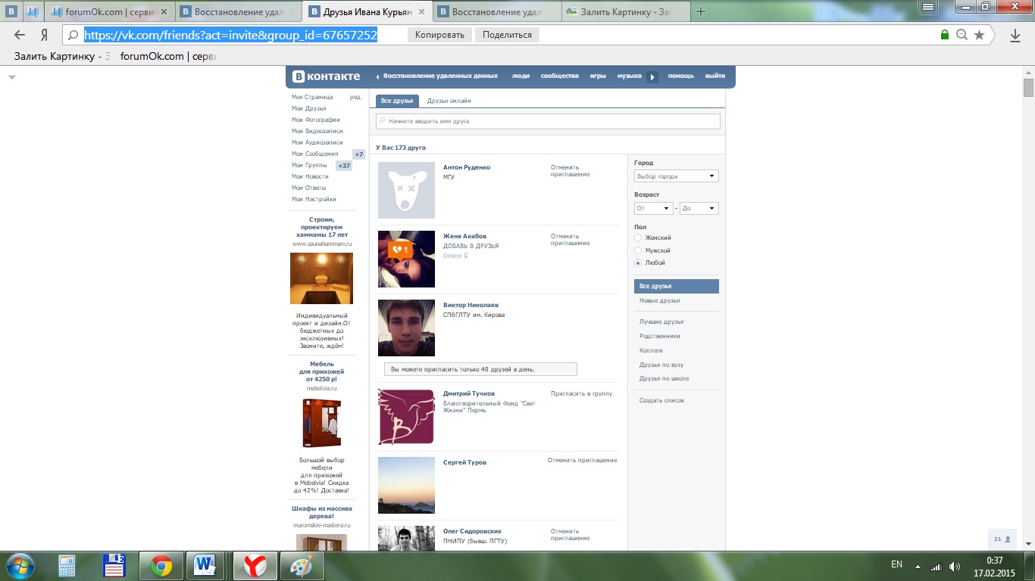The height and width of the screenshot is (581, 1035).
Task: Open the age 'От' dropdown
Action: pyautogui.click(x=654, y=208)
